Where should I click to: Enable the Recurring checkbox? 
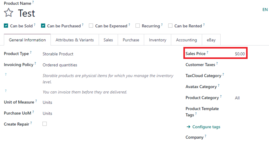click(x=137, y=26)
